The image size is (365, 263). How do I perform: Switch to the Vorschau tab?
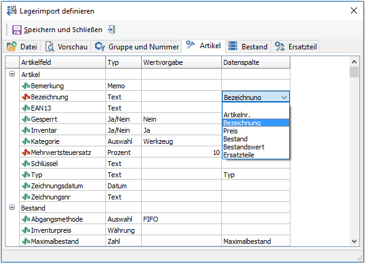tap(67, 47)
